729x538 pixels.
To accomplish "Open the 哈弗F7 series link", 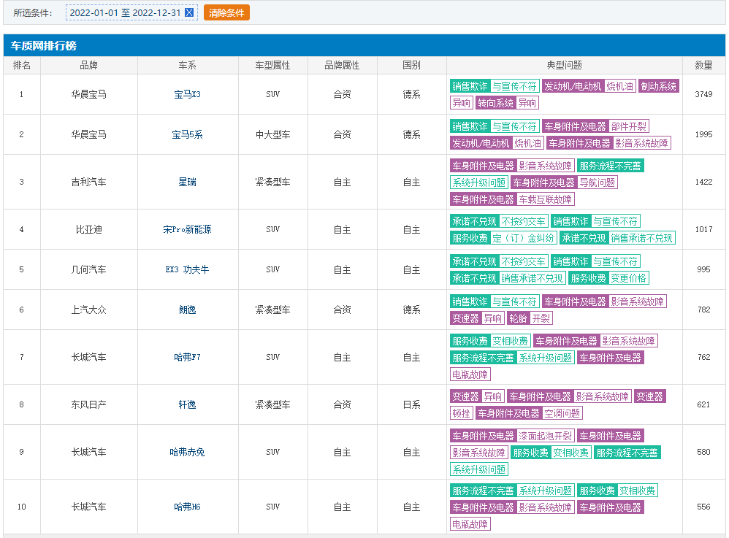I will pos(187,357).
